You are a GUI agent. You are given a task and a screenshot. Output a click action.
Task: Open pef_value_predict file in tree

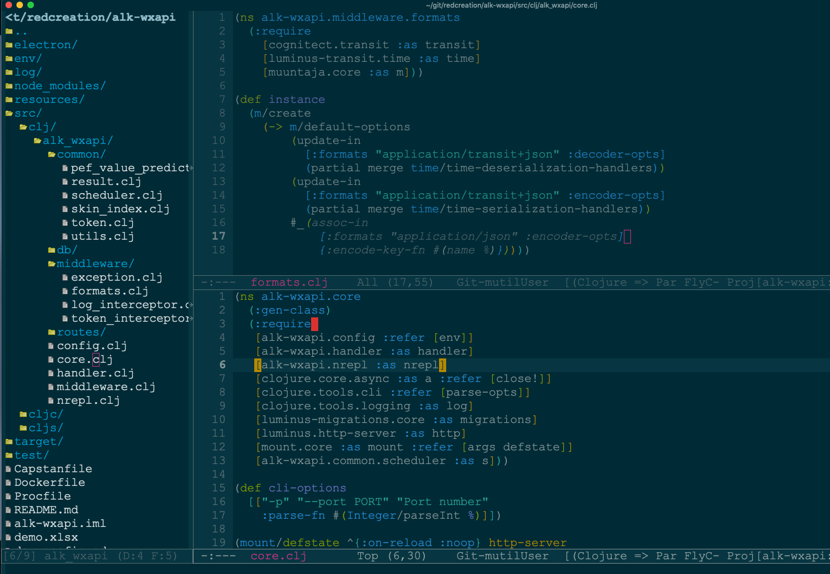131,168
